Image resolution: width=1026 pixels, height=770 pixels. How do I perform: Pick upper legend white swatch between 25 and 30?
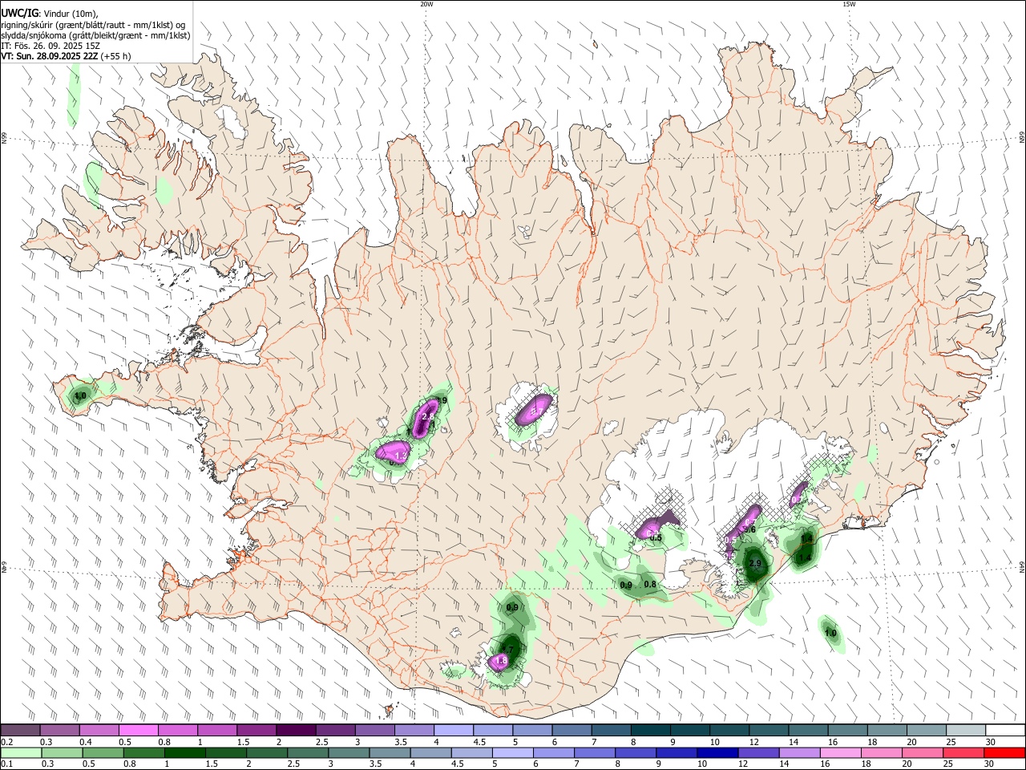[965, 731]
